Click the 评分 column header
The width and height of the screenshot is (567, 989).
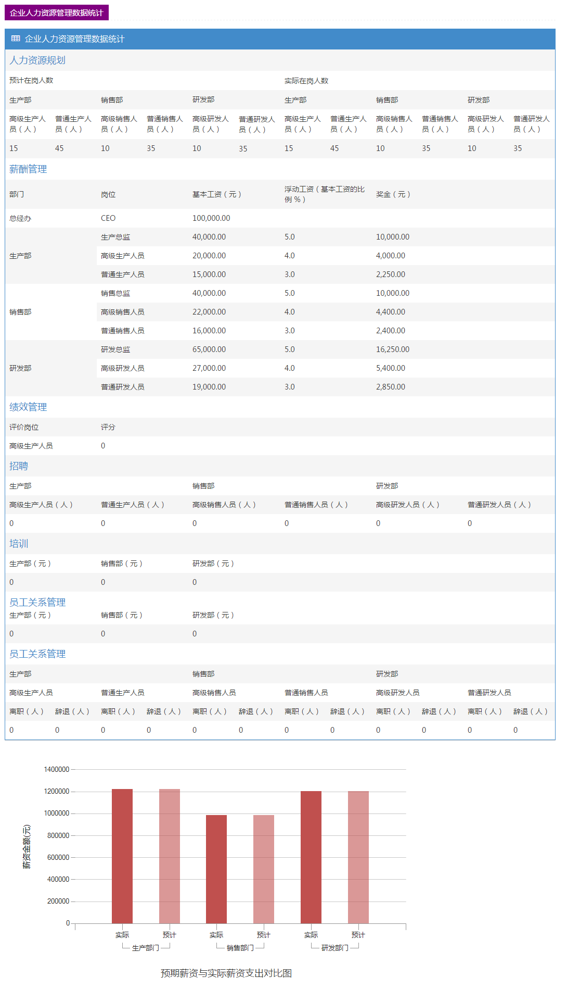point(108,427)
